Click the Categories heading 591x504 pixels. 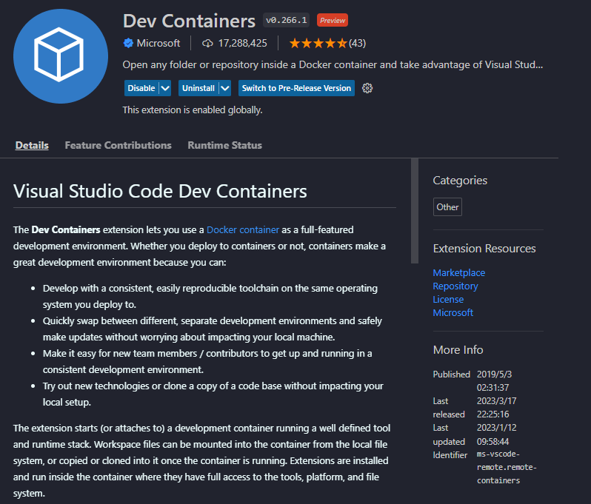[460, 181]
